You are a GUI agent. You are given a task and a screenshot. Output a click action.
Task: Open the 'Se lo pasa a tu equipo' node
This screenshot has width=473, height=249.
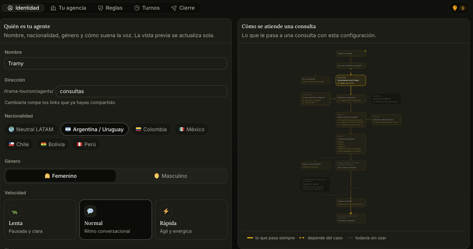[351, 165]
